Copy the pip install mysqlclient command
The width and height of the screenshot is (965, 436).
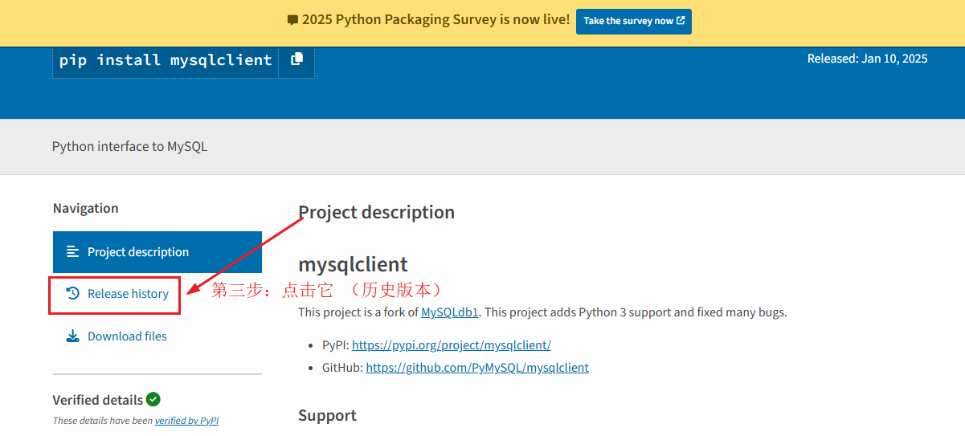(296, 59)
